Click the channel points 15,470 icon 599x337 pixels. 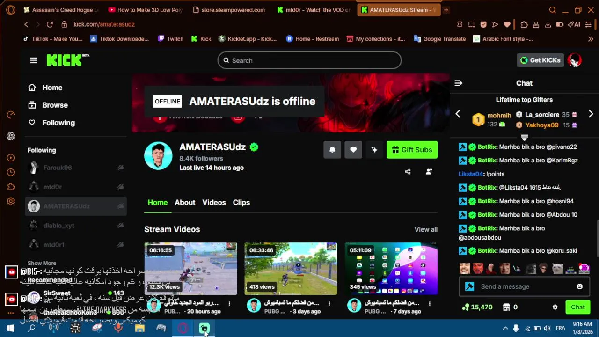pos(465,308)
